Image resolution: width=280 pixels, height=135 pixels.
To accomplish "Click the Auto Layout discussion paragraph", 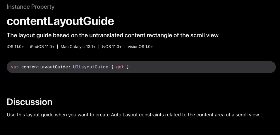I will 133,115.
